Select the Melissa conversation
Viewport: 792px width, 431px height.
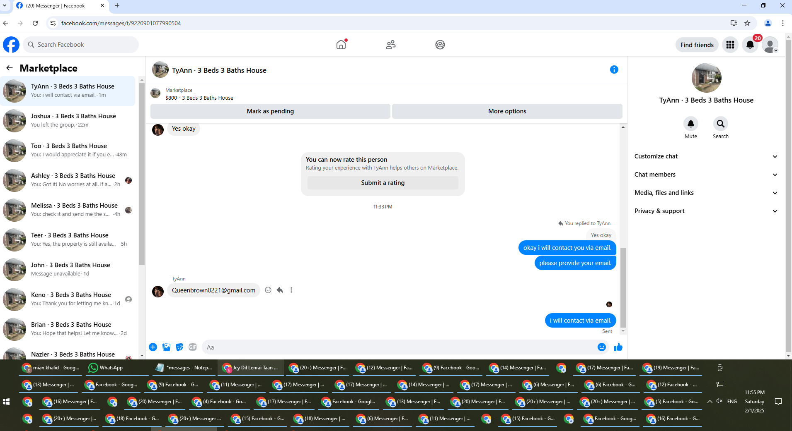pyautogui.click(x=68, y=209)
